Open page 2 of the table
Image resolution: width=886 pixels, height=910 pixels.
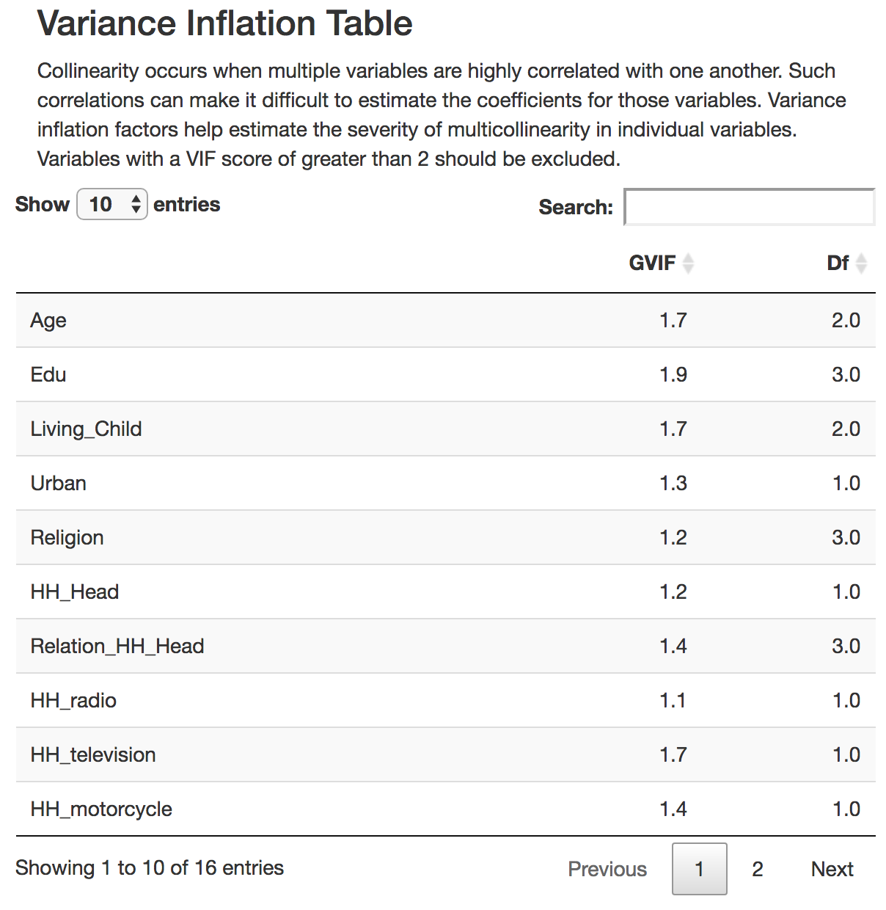click(757, 869)
